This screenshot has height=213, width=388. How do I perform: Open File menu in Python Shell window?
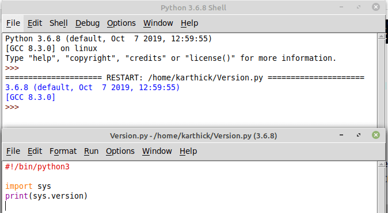point(13,23)
